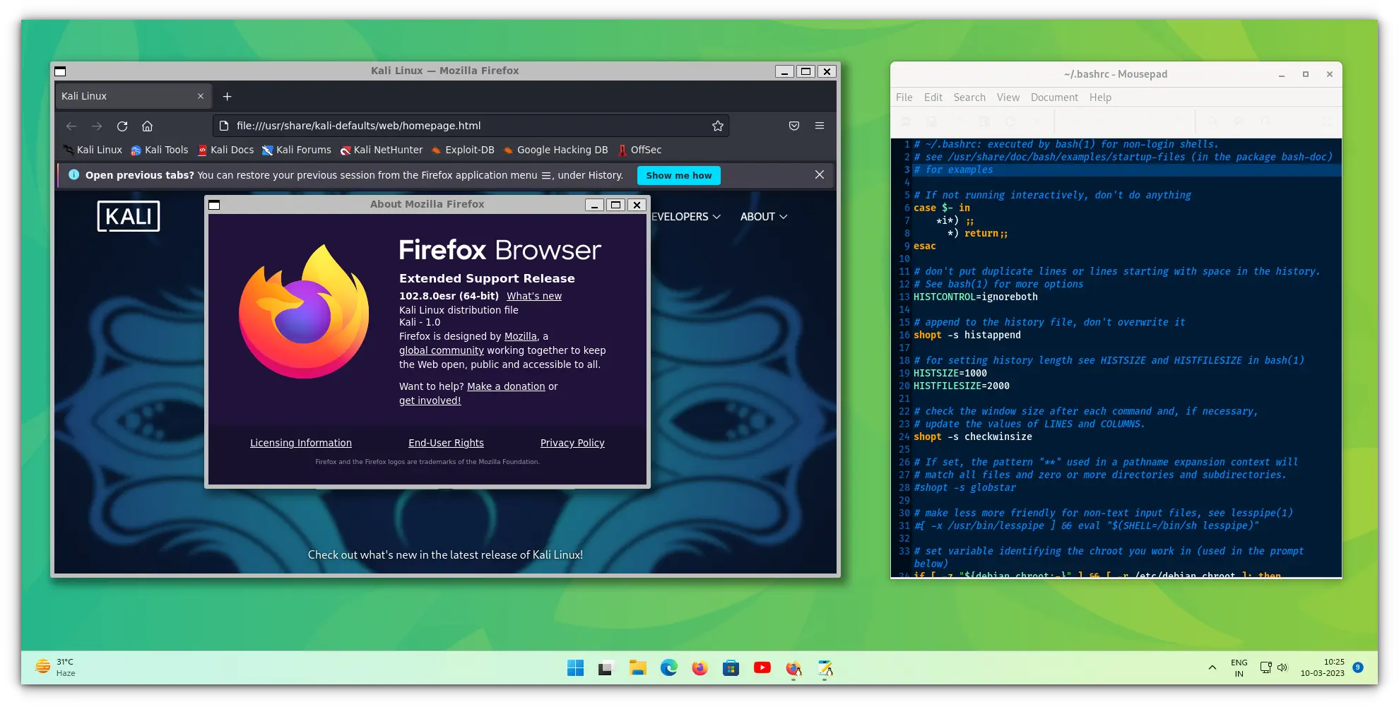Viewport: 1399px width, 707px height.
Task: Click HISTFILESIZE=2000 line in Mousepad
Action: [962, 386]
